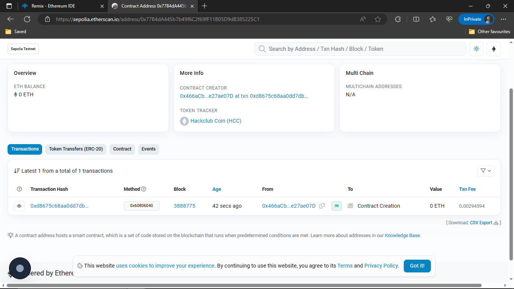This screenshot has width=514, height=289.
Task: Copy From address 0x466aCb...e27ae07D
Action: (x=322, y=206)
